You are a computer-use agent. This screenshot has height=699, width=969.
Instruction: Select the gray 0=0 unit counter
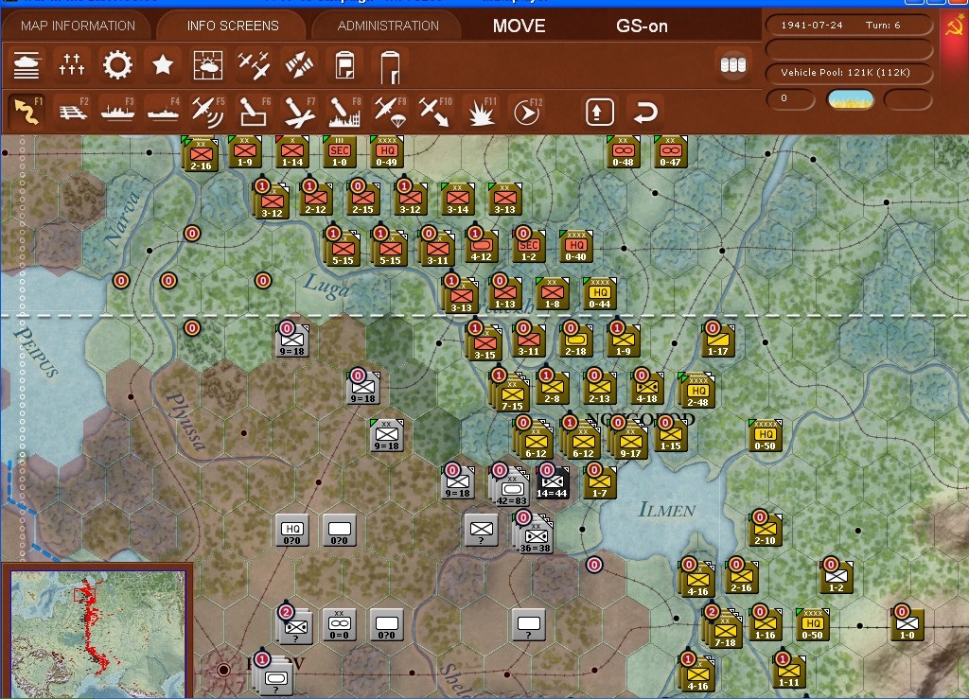(340, 624)
